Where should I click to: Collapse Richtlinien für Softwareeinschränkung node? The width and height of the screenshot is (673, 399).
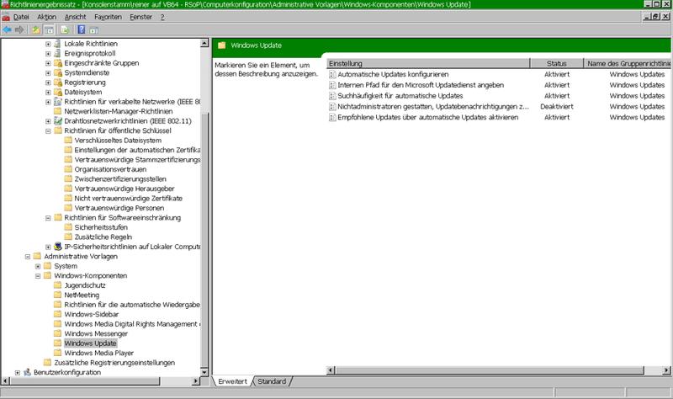click(48, 218)
